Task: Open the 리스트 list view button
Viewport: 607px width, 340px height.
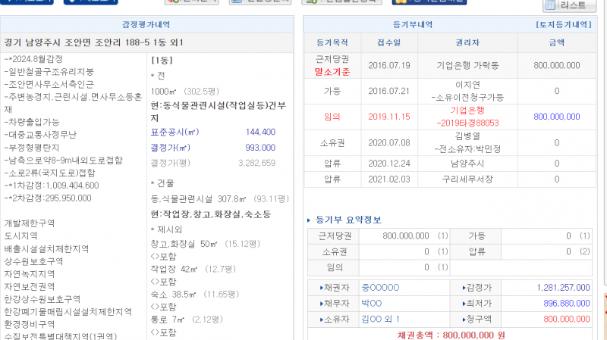Action: [x=570, y=5]
